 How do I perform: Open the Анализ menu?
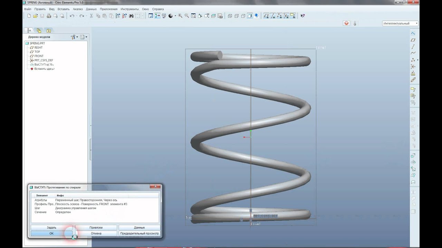click(78, 9)
